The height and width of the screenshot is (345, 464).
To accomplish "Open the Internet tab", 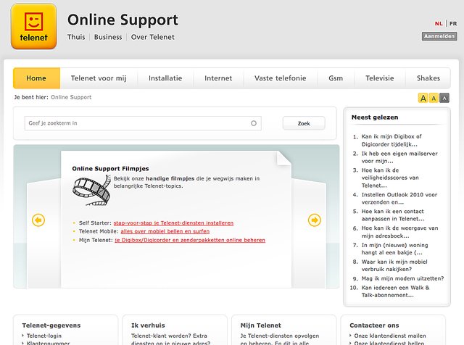I will (218, 78).
